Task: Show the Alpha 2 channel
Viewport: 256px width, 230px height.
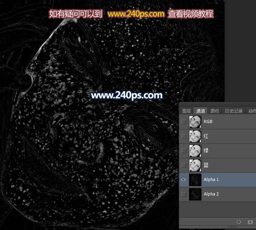Action: coord(183,194)
